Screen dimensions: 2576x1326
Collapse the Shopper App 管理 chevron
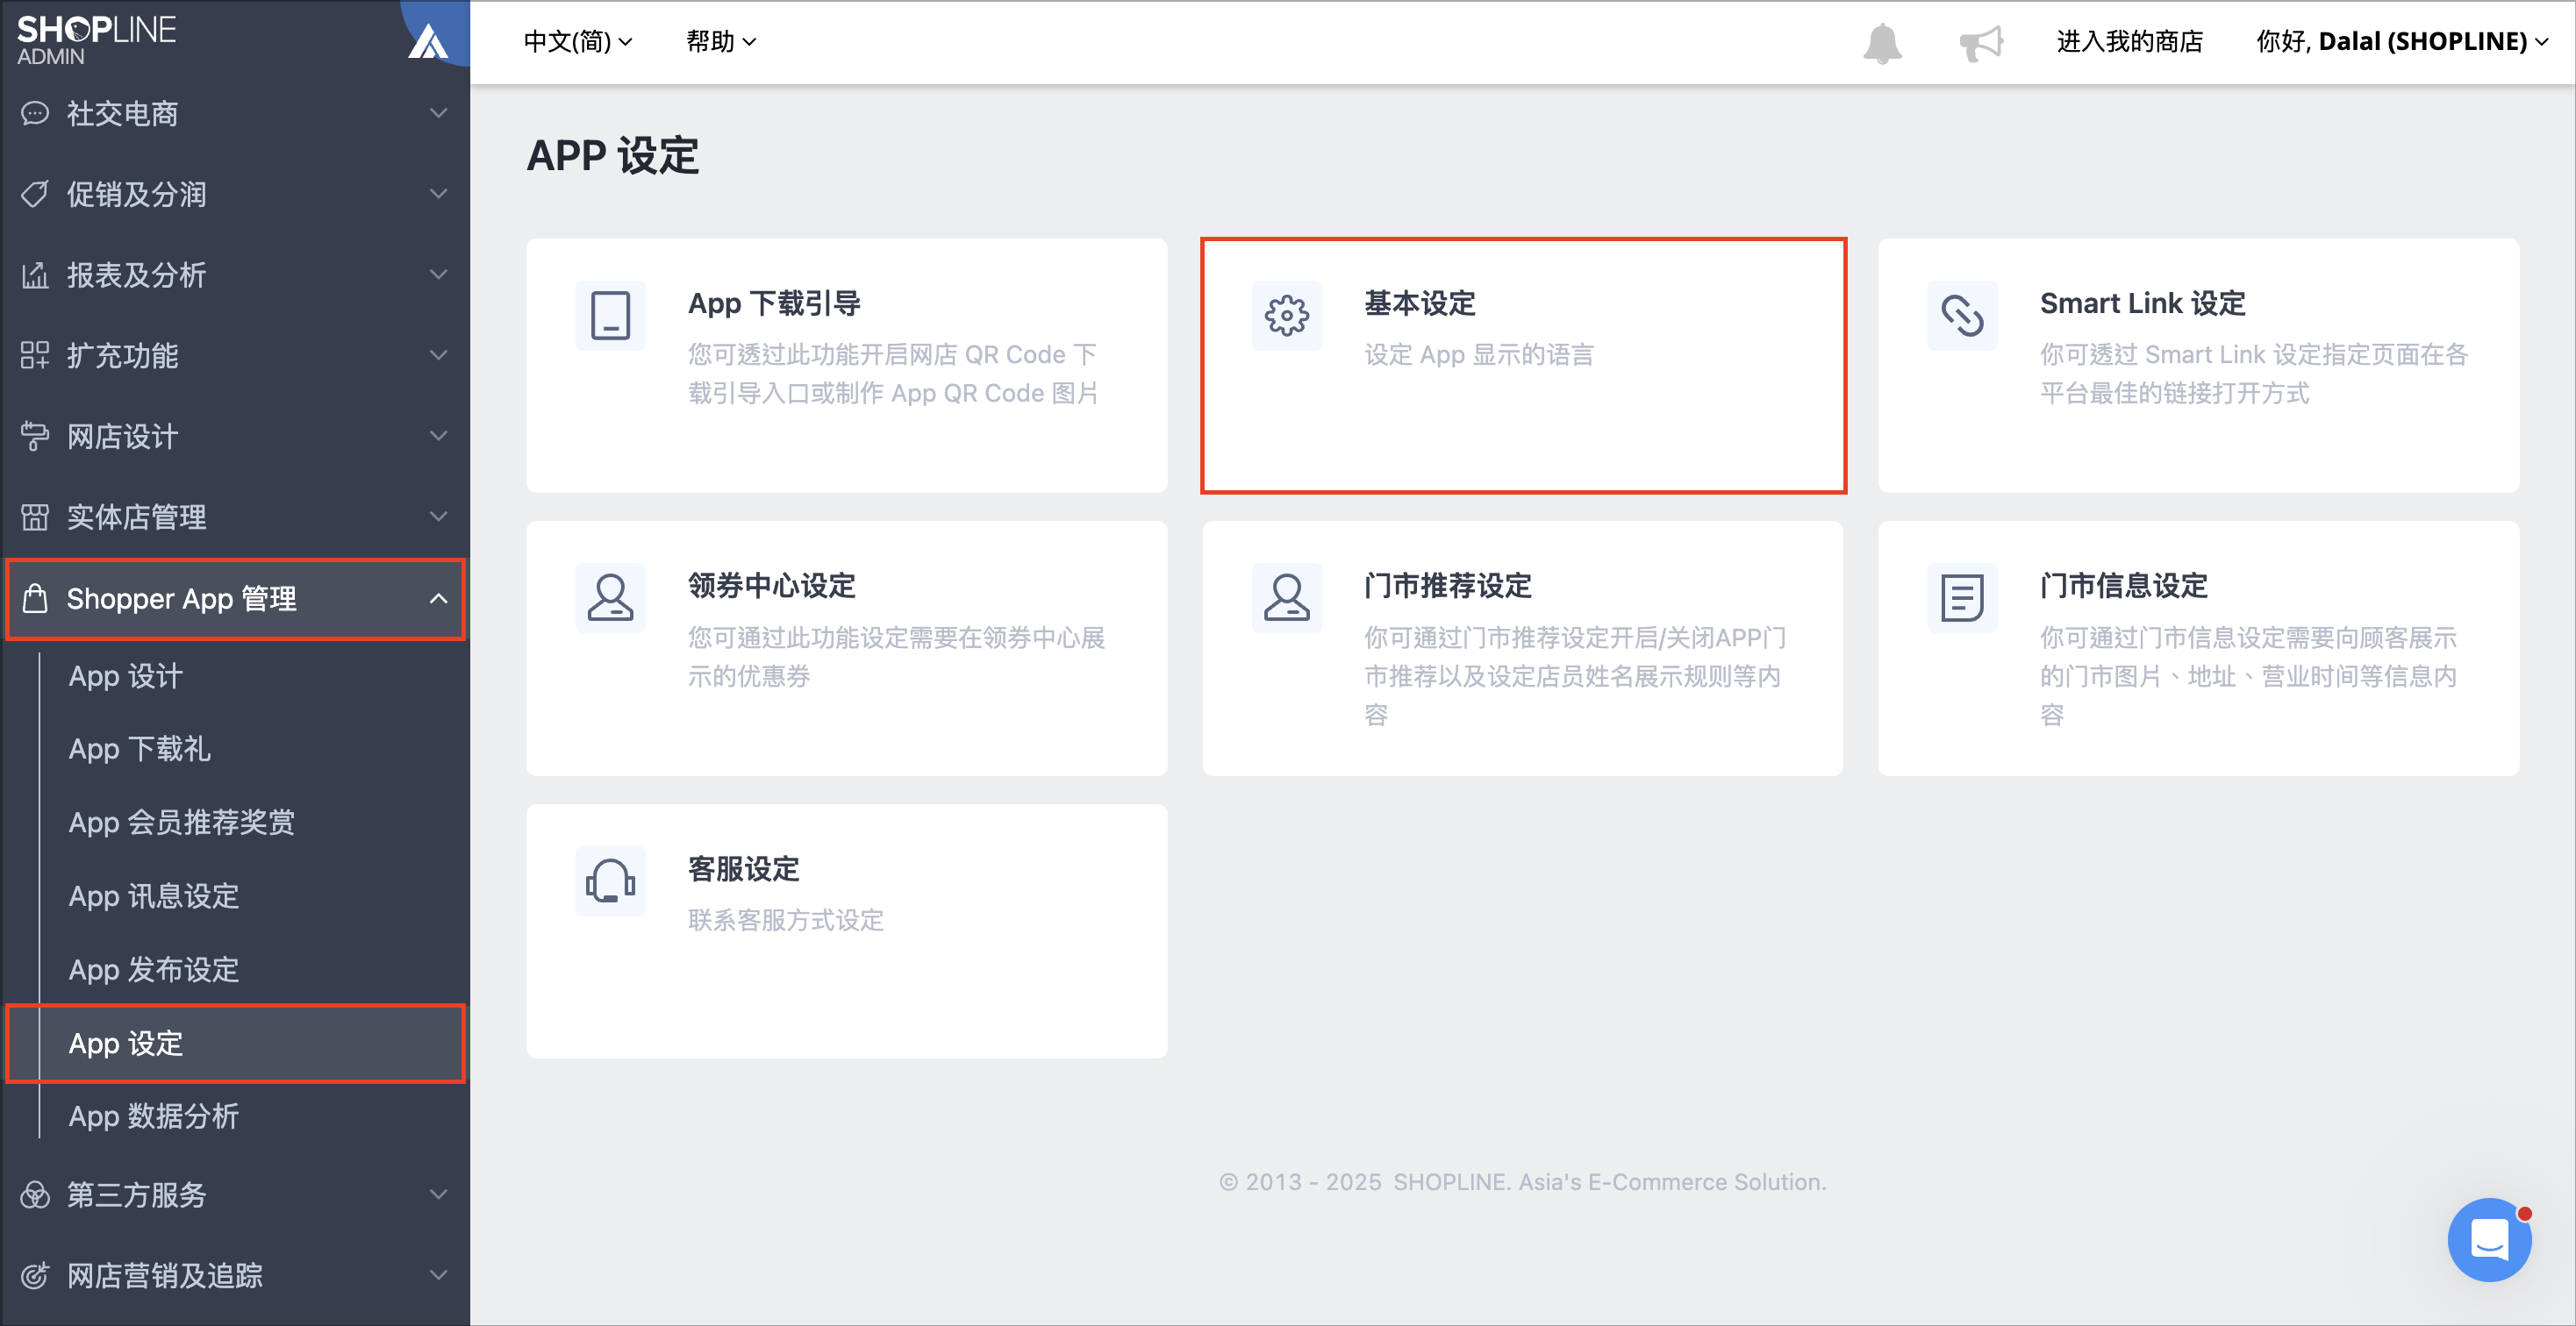click(x=438, y=599)
